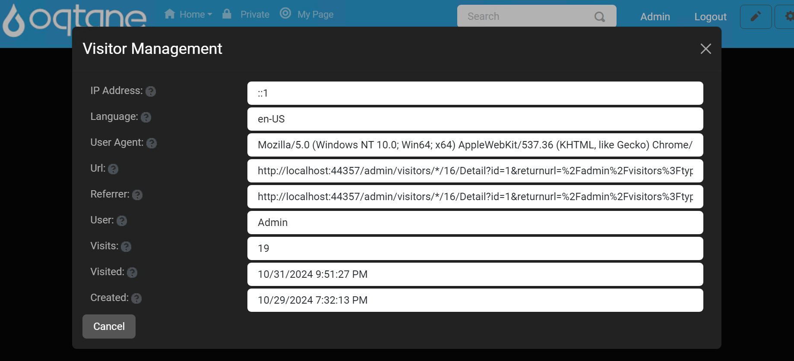Click the Referrer text field
This screenshot has width=794, height=361.
click(475, 197)
